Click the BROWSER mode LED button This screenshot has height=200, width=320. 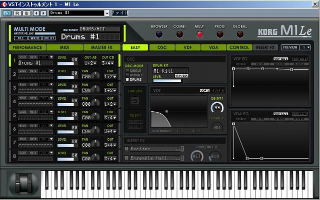coord(159,34)
